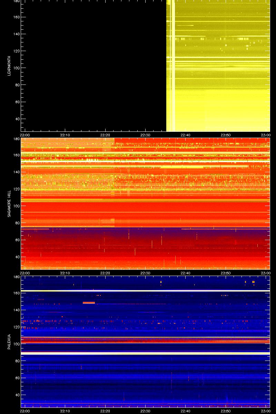The height and width of the screenshot is (414, 276).
Task: Click the 100 frequency tick on the Learmonth axis
Action: (16, 68)
